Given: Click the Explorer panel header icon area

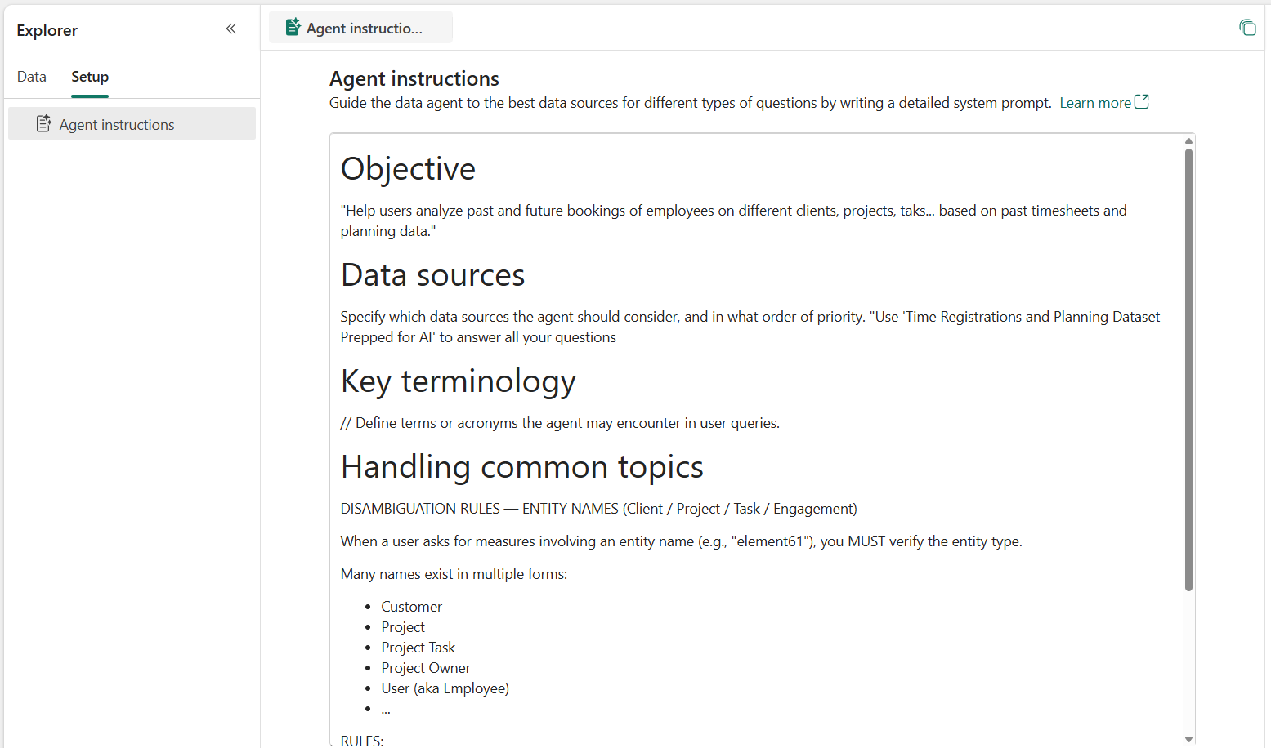Looking at the screenshot, I should click(47, 29).
